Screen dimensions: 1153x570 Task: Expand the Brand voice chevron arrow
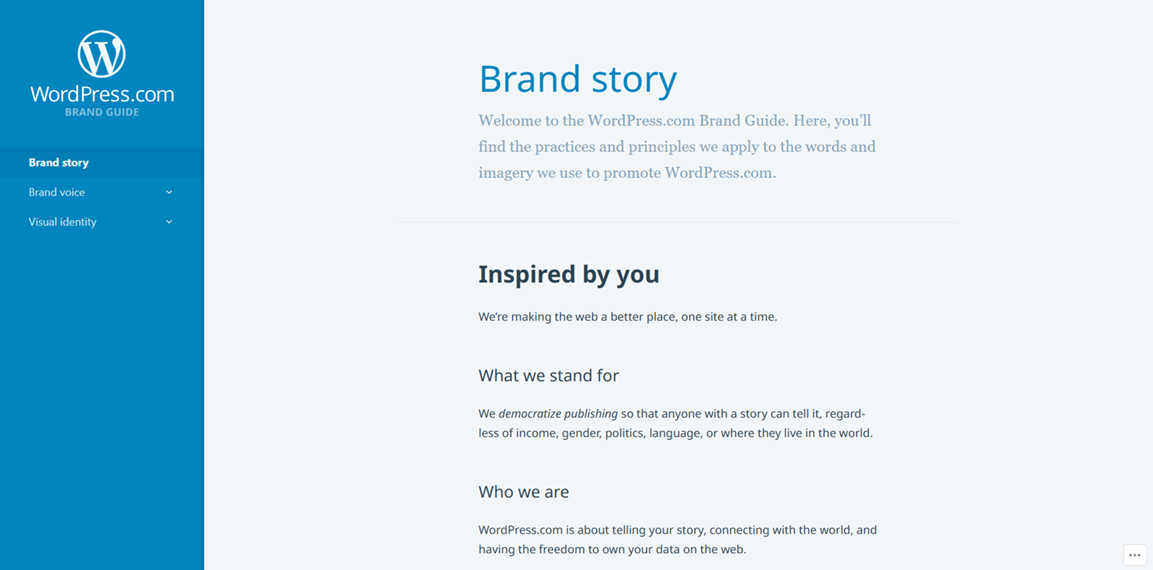[169, 192]
